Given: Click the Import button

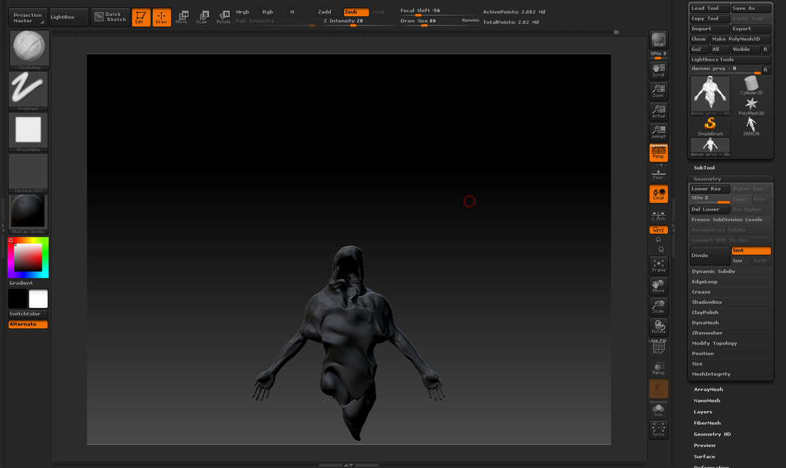Looking at the screenshot, I should point(709,29).
